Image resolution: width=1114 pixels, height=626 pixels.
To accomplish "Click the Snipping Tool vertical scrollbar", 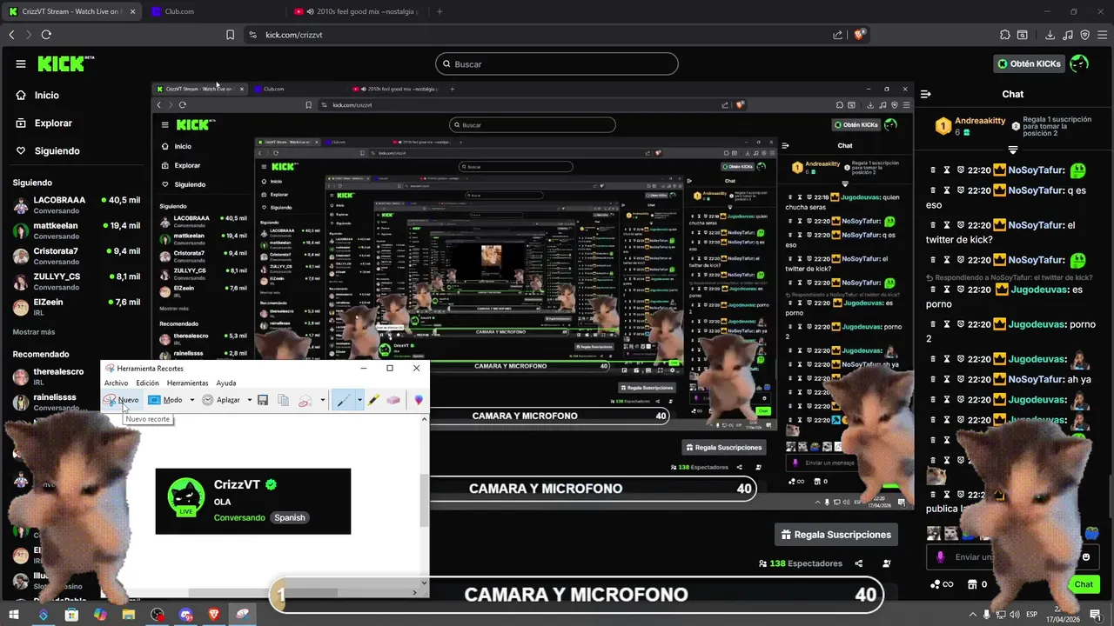I will [x=425, y=501].
